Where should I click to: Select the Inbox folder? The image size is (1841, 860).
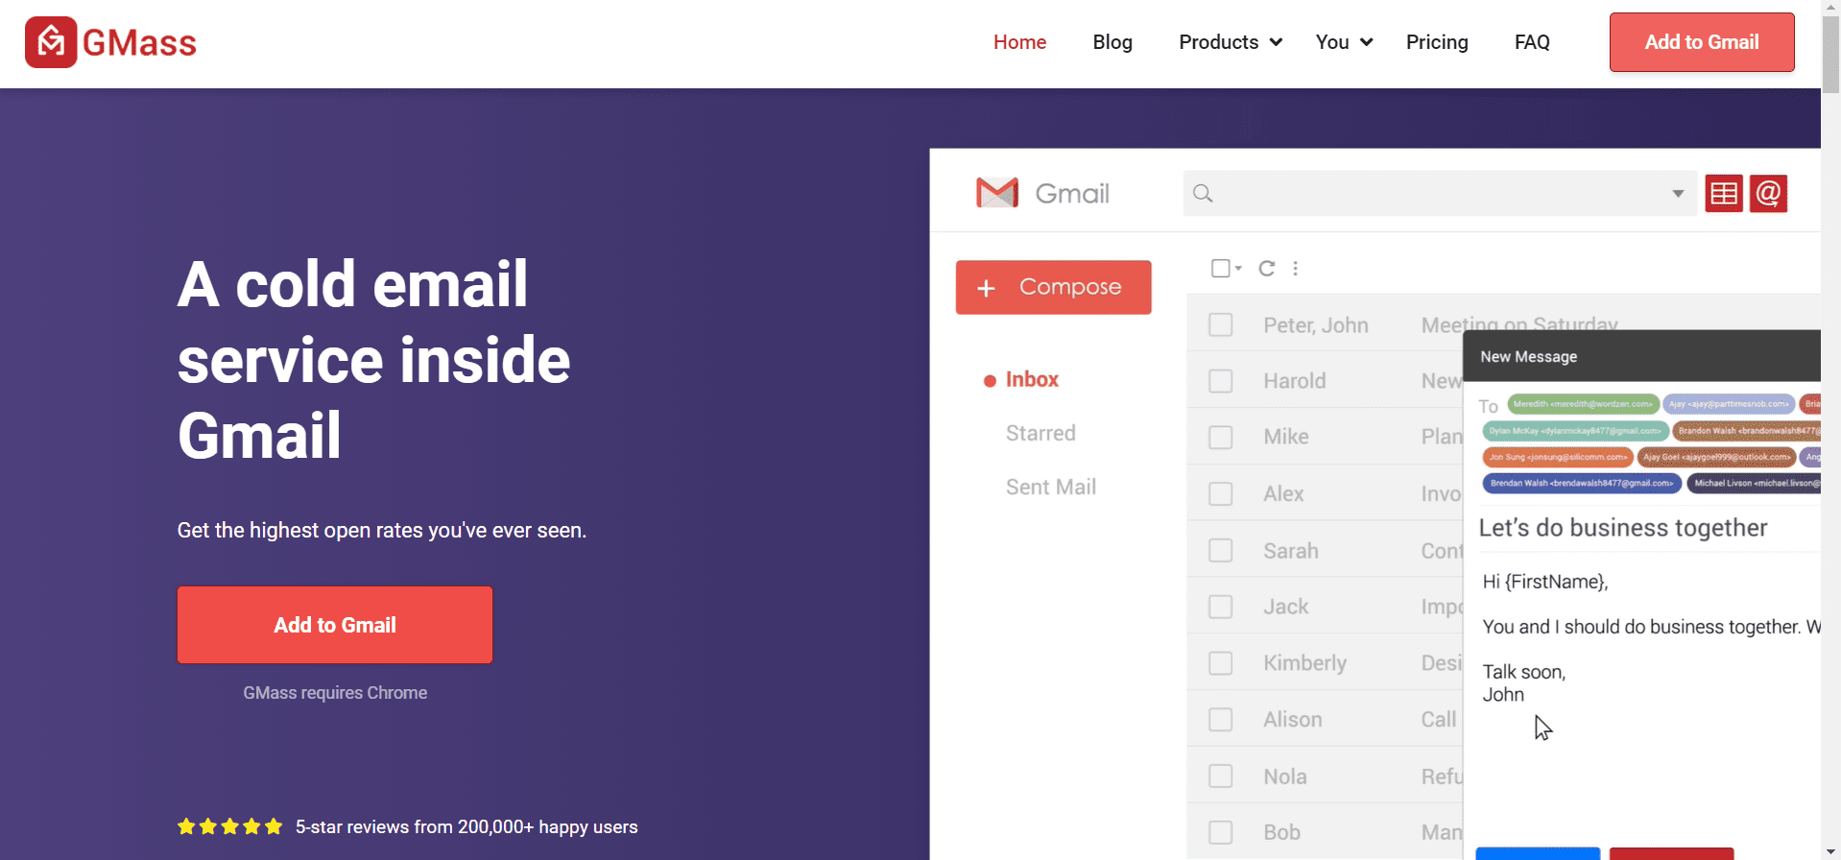pos(1032,379)
